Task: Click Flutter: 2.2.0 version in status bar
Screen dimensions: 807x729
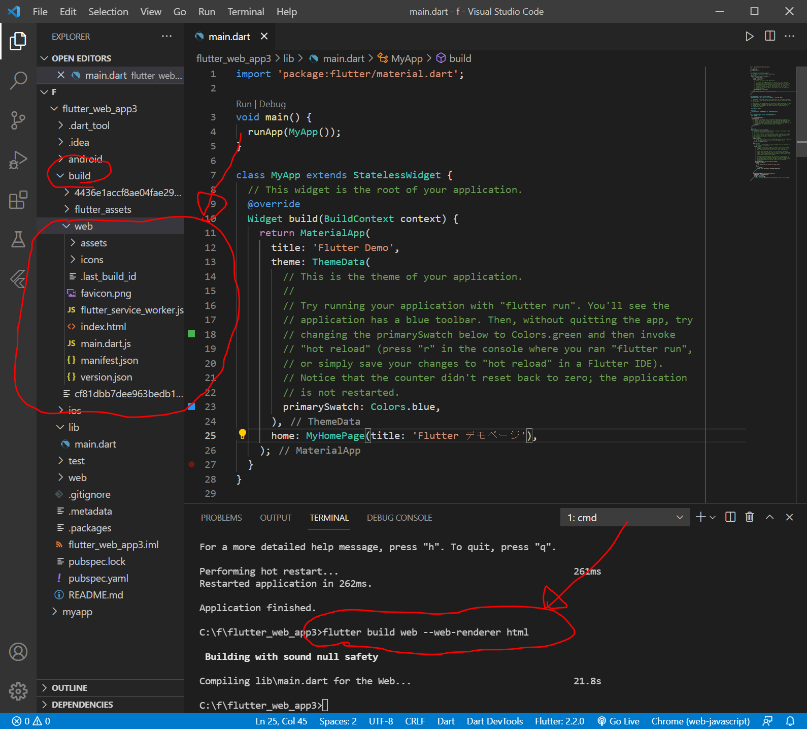Action: click(559, 721)
